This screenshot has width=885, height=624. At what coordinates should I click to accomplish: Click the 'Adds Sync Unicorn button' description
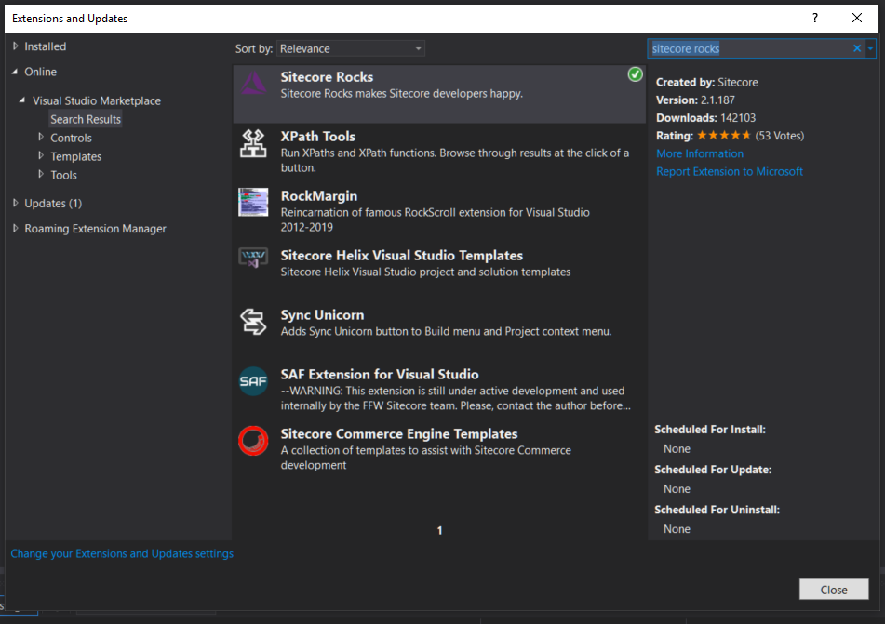point(446,331)
